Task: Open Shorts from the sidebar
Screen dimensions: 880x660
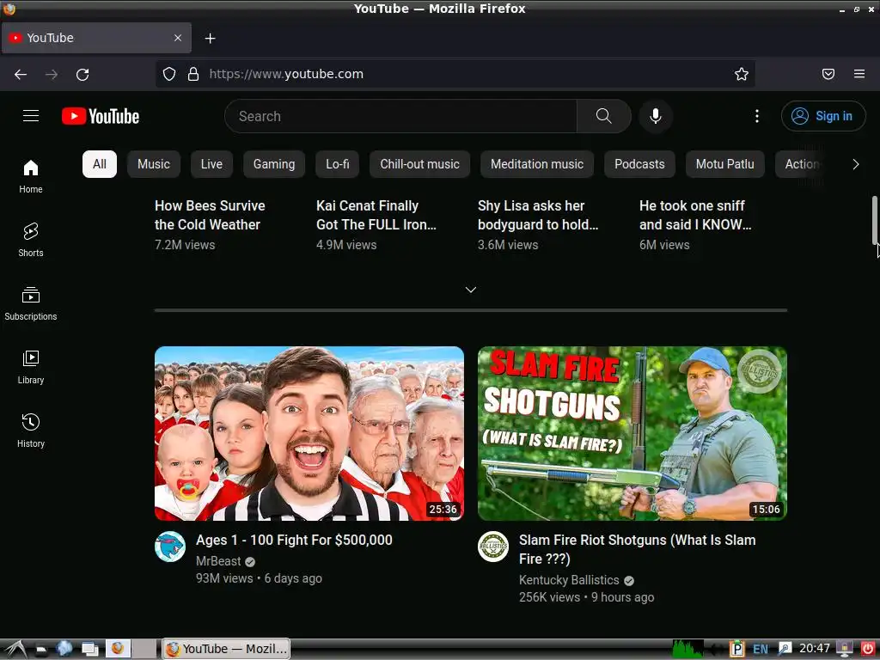Action: (x=31, y=240)
